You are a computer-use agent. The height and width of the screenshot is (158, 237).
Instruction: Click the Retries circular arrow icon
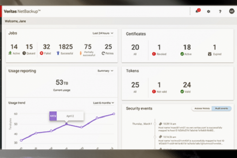coord(103,53)
